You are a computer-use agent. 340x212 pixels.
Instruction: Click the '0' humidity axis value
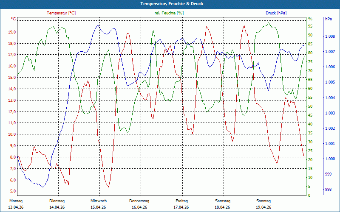coord(309,195)
